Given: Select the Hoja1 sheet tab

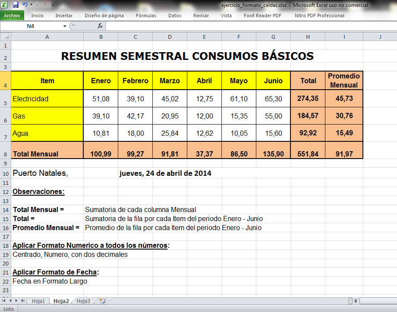Looking at the screenshot, I should pos(38,301).
